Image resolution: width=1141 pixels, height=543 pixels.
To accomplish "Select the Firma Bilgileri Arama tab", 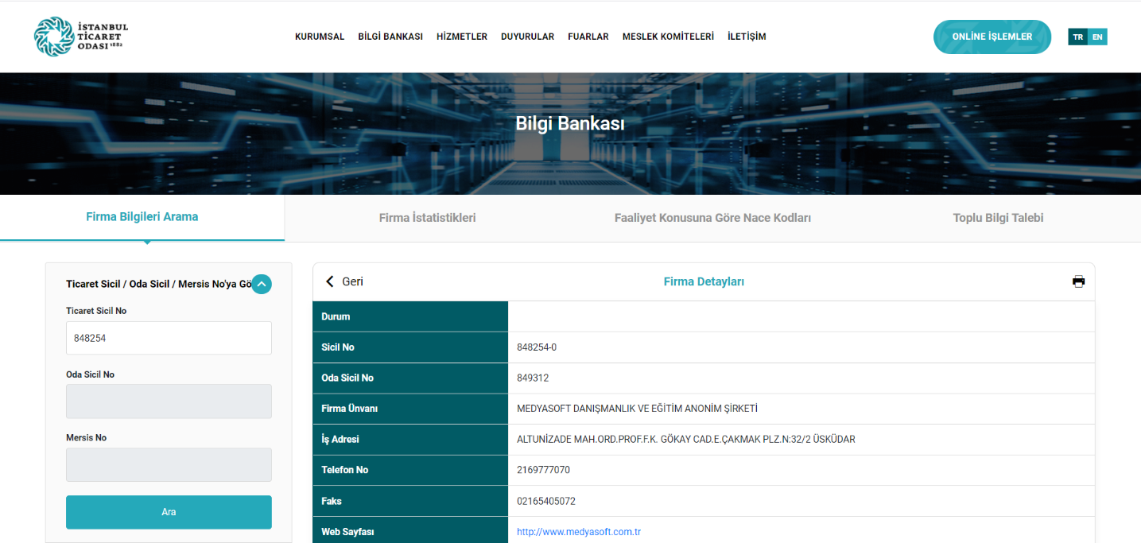I will point(142,217).
